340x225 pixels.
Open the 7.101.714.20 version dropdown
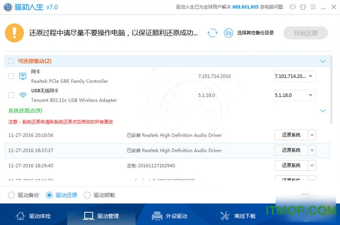[x=294, y=77]
